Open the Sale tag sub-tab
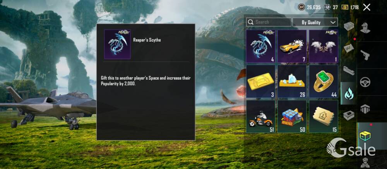Image resolution: width=387 pixels, height=169 pixels. [x=349, y=48]
